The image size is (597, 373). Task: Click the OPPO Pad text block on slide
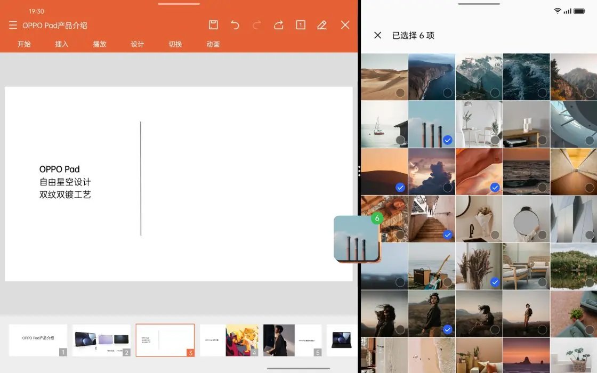65,182
